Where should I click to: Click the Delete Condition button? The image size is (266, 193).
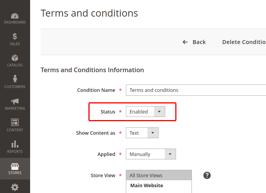(x=244, y=42)
